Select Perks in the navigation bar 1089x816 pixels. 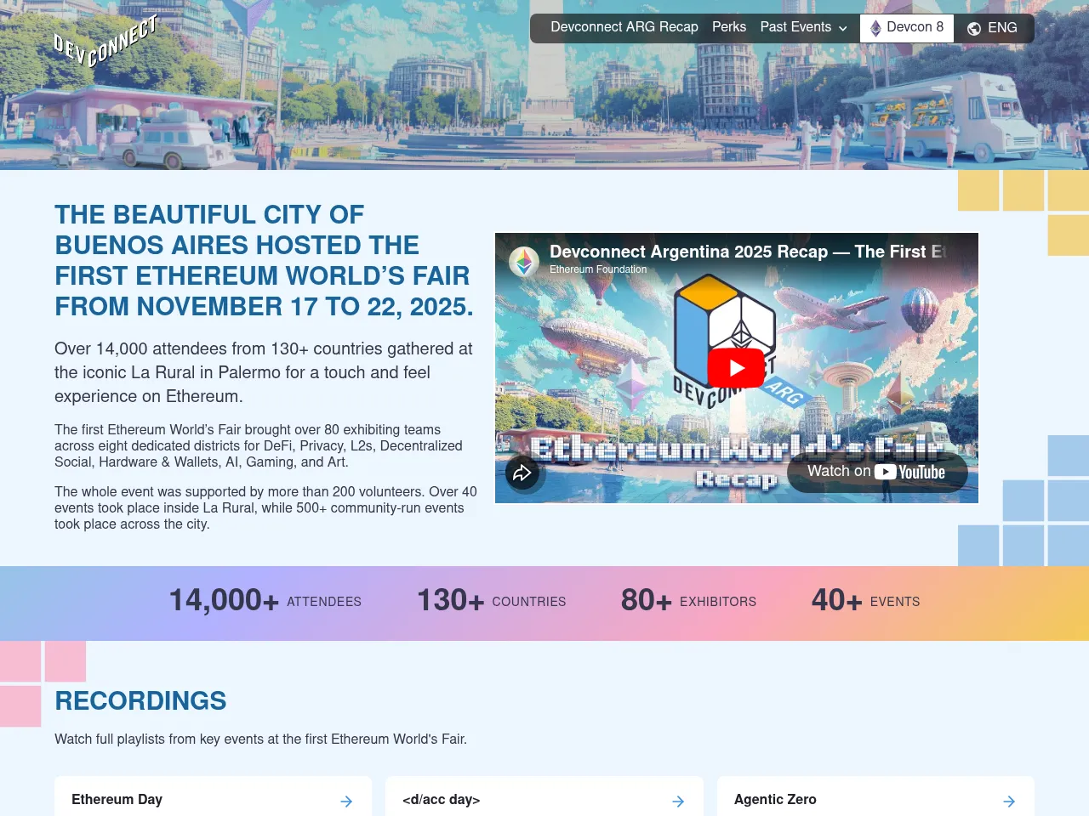point(728,27)
